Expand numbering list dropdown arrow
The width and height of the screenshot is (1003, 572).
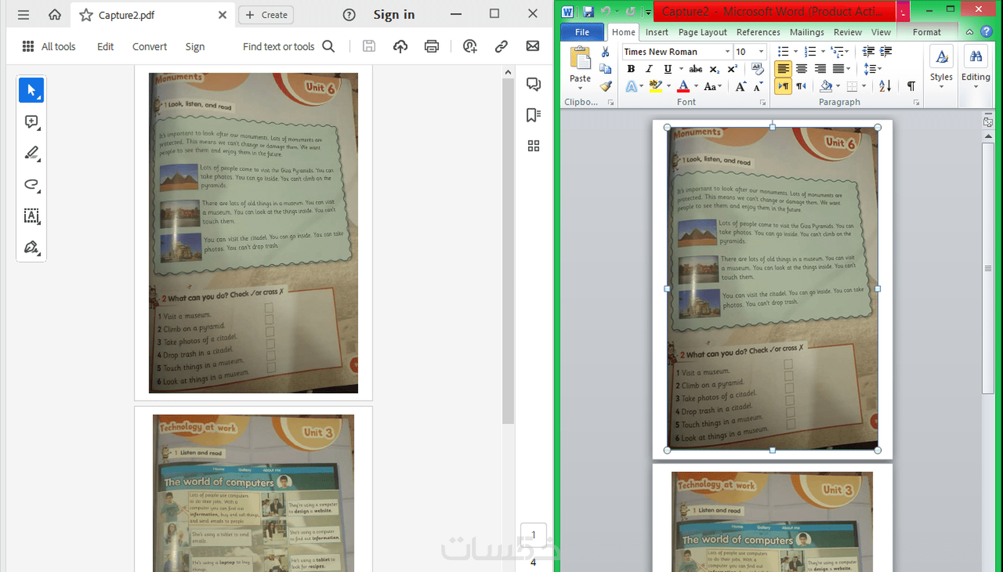[x=823, y=52]
